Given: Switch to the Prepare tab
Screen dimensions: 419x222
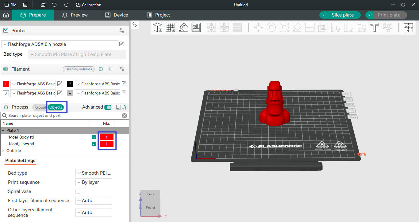Looking at the screenshot, I should pyautogui.click(x=33, y=15).
